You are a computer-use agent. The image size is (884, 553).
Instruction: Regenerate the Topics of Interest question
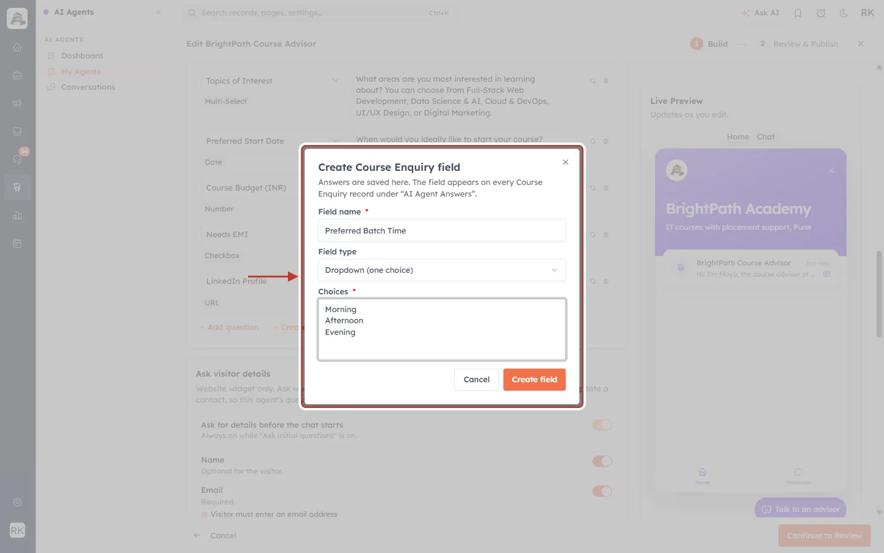592,80
